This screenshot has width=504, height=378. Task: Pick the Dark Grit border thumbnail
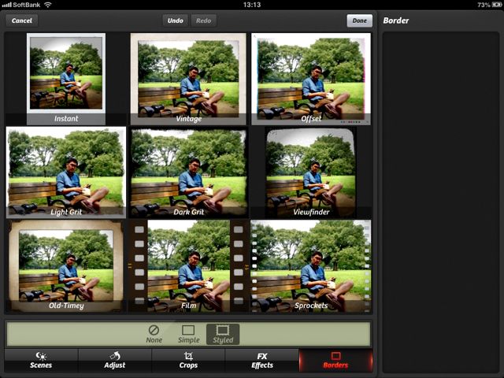[188, 172]
